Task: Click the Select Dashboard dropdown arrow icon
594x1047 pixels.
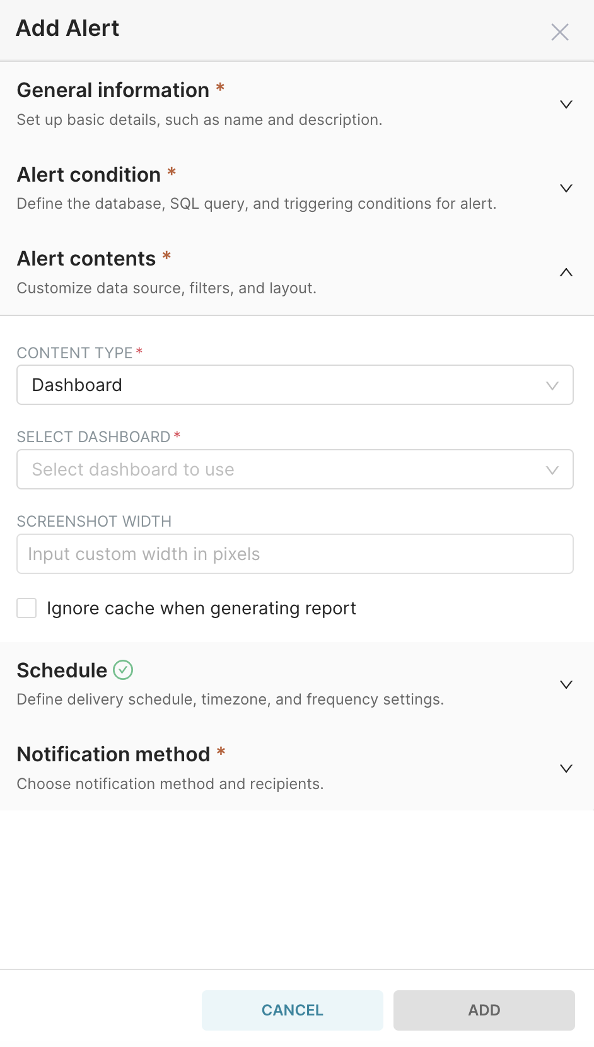Action: click(x=552, y=470)
